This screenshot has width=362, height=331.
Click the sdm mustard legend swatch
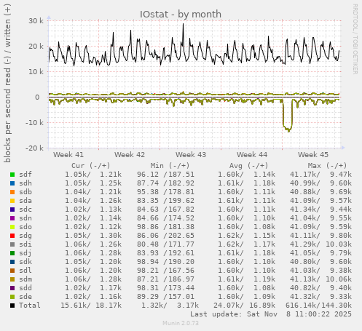click(12, 279)
